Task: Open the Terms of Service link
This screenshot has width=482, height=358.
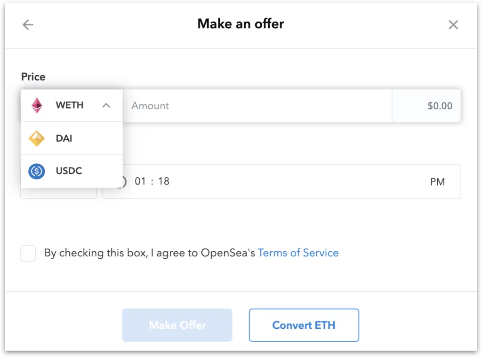Action: point(298,253)
